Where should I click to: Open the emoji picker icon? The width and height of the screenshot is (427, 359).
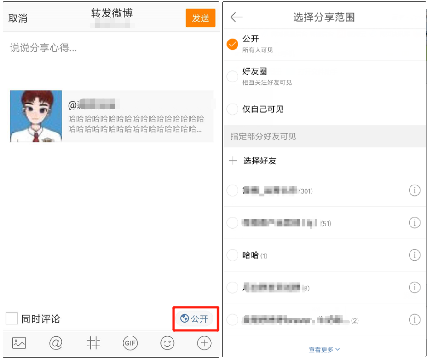[167, 343]
